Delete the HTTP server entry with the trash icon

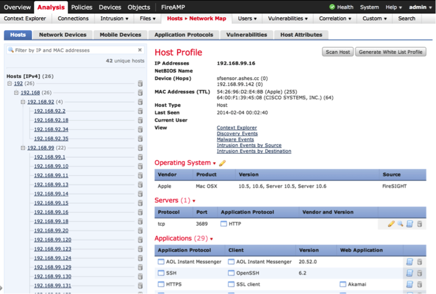(x=419, y=223)
